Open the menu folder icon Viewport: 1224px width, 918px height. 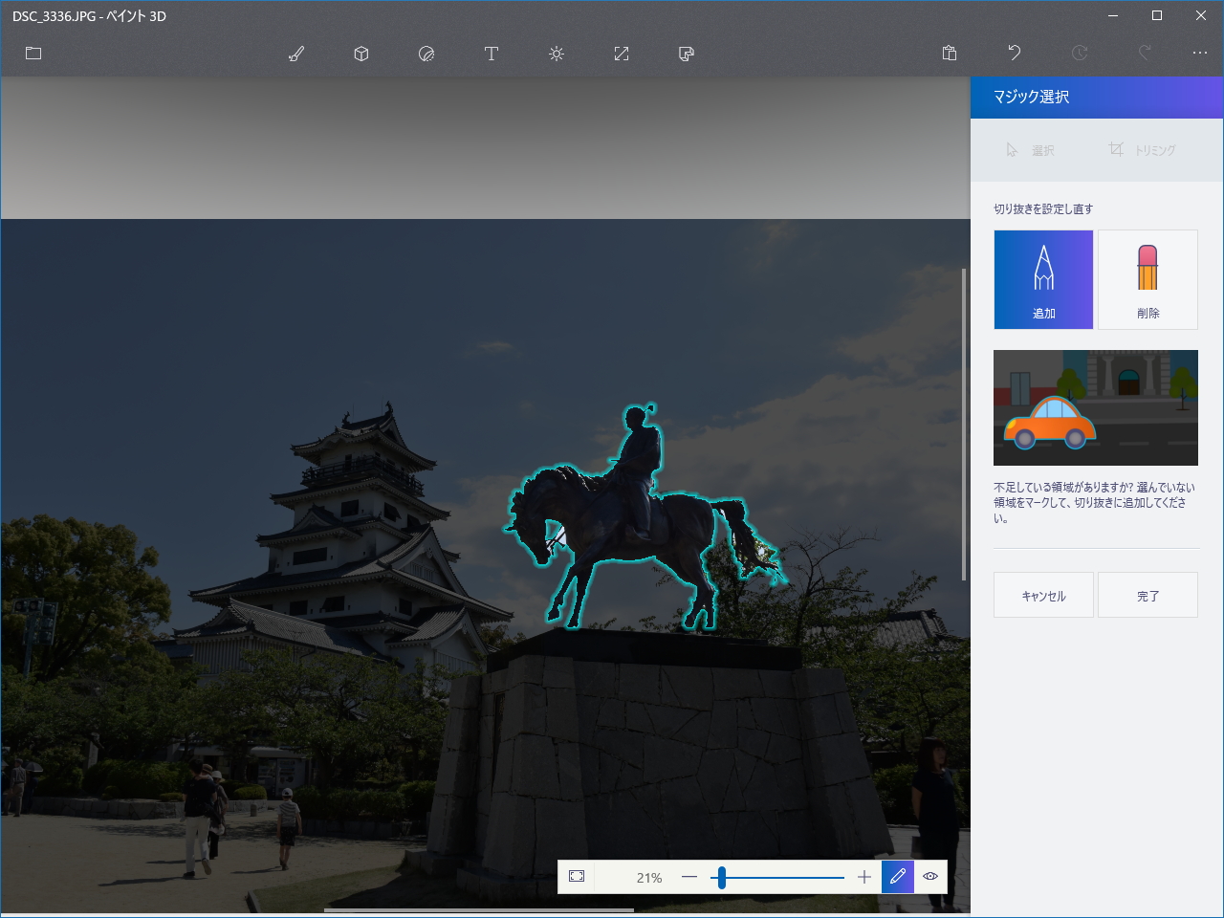(x=33, y=54)
